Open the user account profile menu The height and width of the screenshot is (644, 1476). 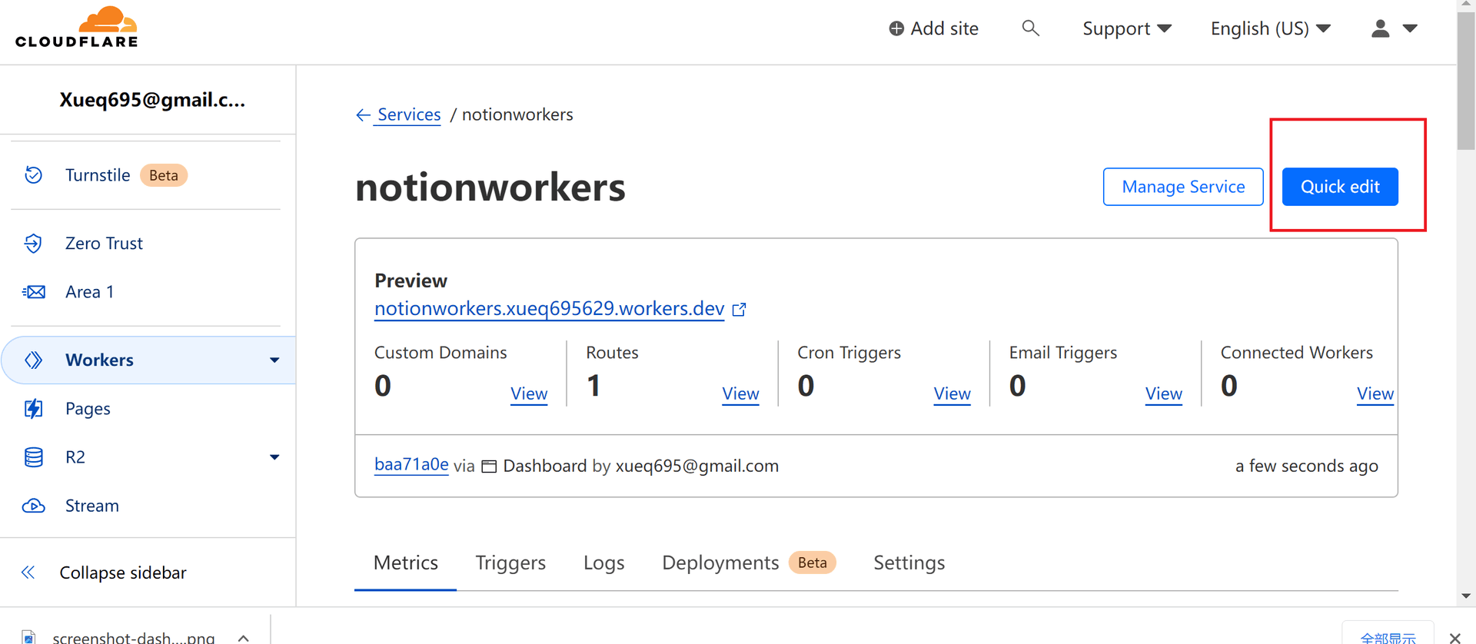[1394, 28]
